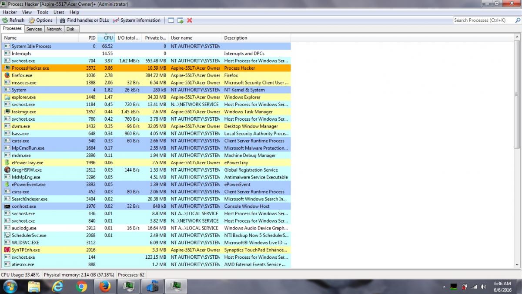This screenshot has height=294, width=522.
Task: Click the process list scrollbar up arrow
Action: 517,37
